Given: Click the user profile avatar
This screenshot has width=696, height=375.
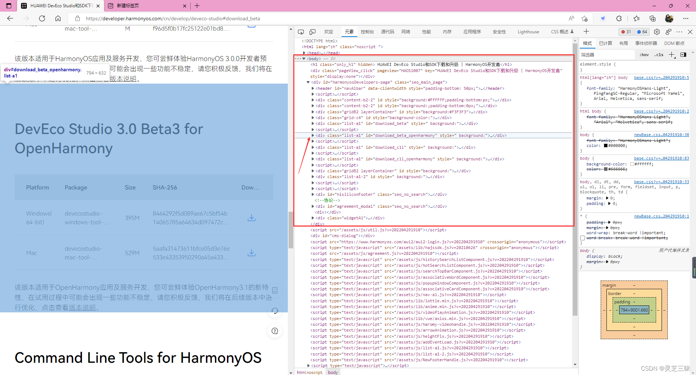Looking at the screenshot, I should click(x=669, y=18).
